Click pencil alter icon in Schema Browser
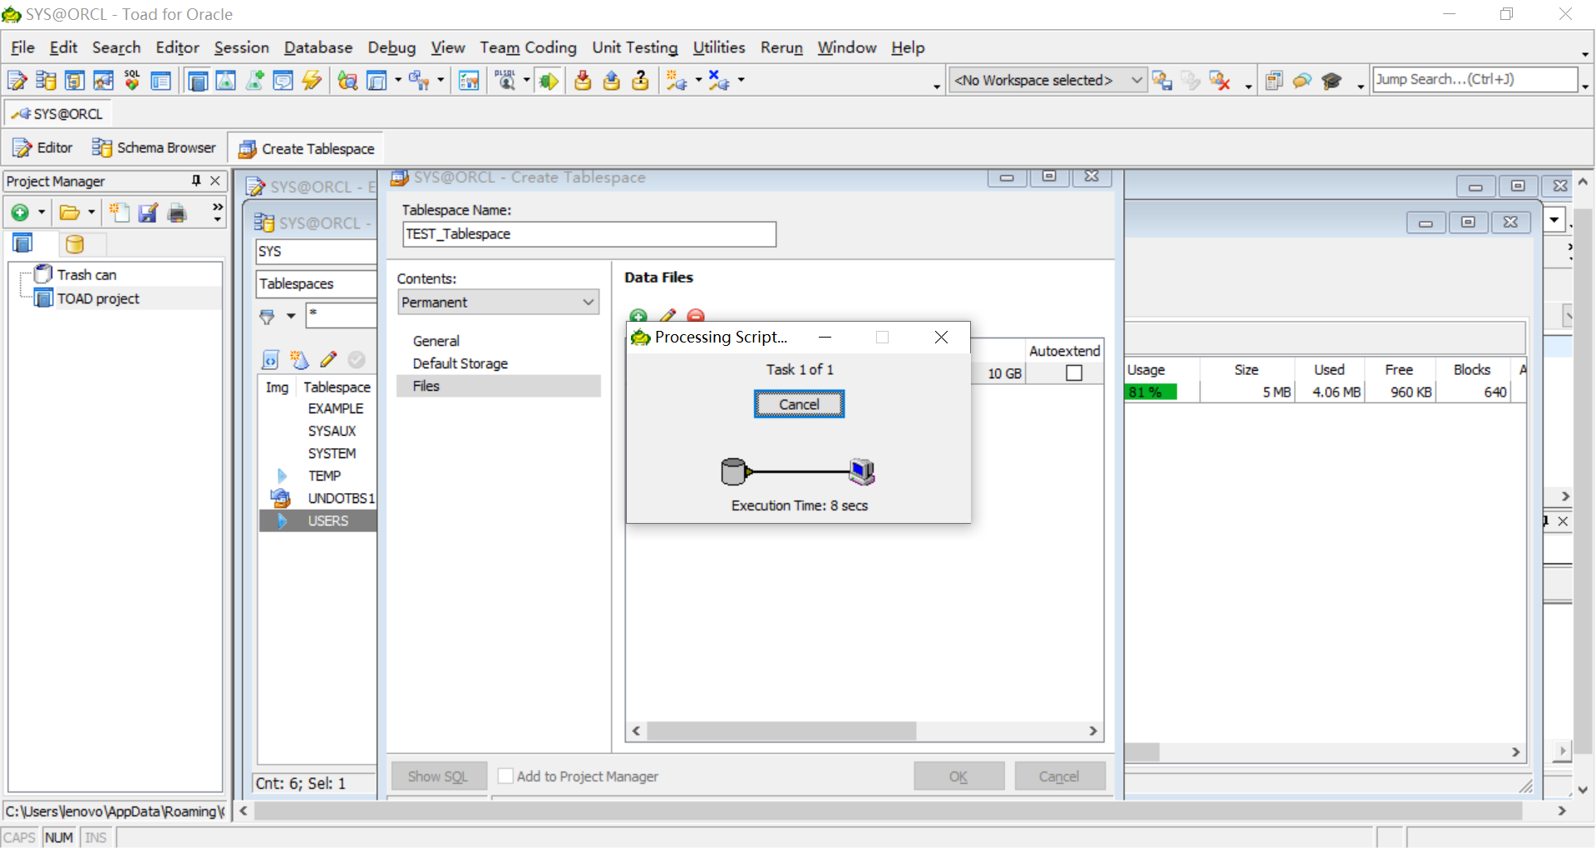Image resolution: width=1596 pixels, height=848 pixels. point(328,359)
